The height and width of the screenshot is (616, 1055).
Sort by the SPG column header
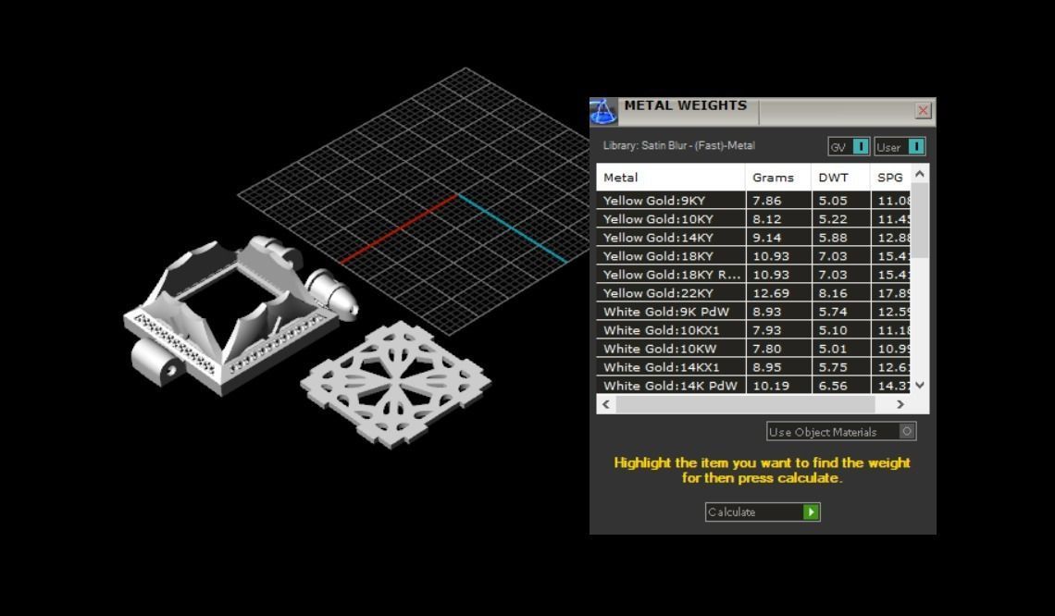(x=890, y=178)
